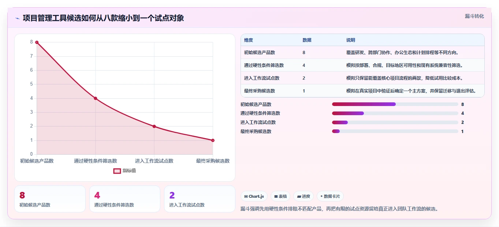Click the lightning icon beside the title
This screenshot has height=227, width=499.
click(17, 18)
